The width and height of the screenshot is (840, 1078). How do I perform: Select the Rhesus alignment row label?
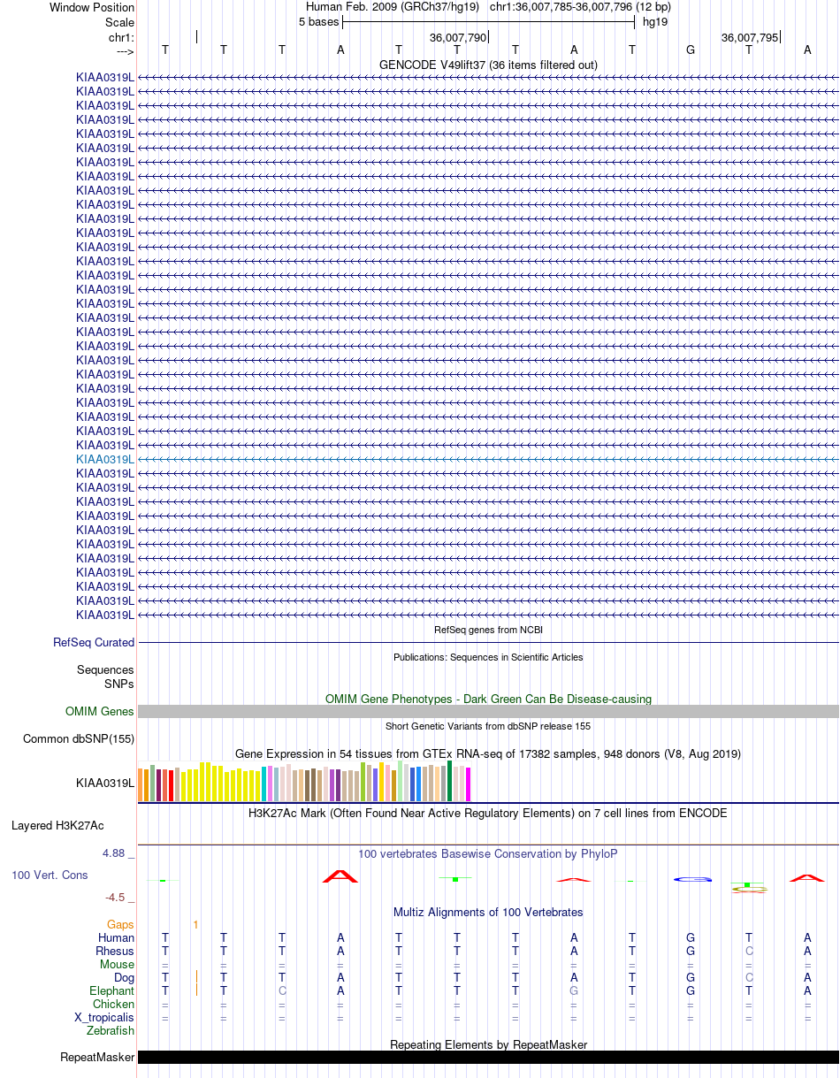pos(115,952)
